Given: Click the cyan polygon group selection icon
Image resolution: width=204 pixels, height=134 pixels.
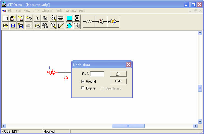Looking at the screenshot, I should 70,26.
